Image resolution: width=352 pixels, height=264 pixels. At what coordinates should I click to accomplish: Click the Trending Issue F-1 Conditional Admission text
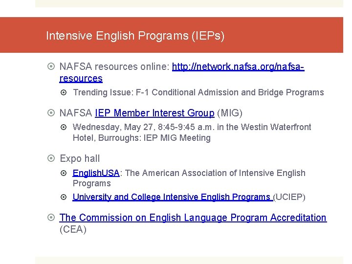[198, 92]
